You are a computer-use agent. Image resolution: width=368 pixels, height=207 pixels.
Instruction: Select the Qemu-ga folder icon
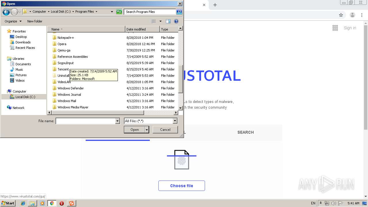click(54, 50)
